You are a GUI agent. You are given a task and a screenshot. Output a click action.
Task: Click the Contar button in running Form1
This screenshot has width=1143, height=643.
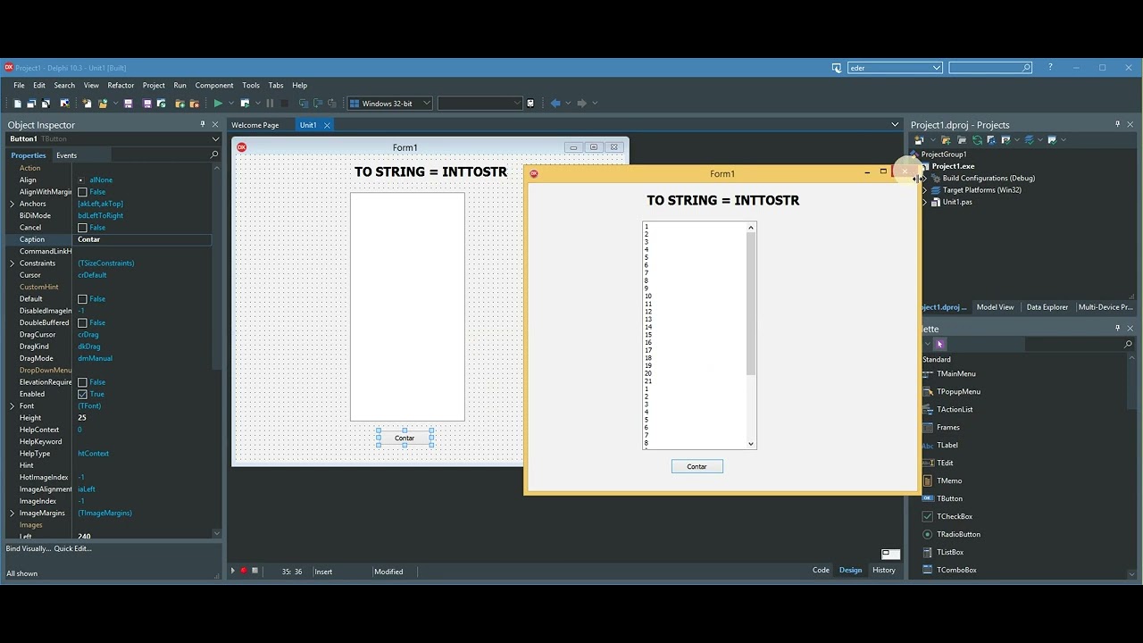[697, 466]
